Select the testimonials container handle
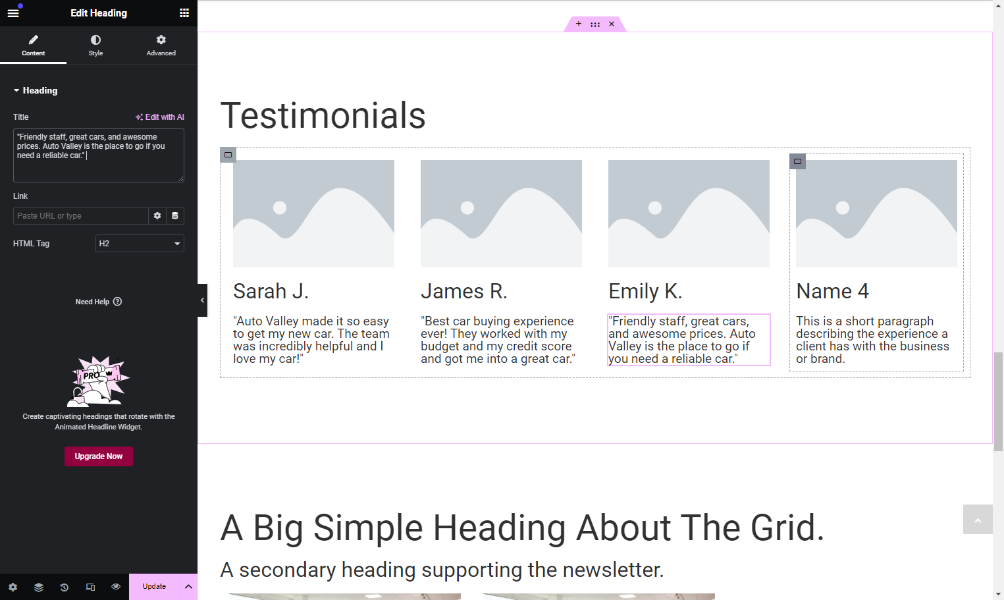Viewport: 1004px width, 600px height. coord(228,155)
